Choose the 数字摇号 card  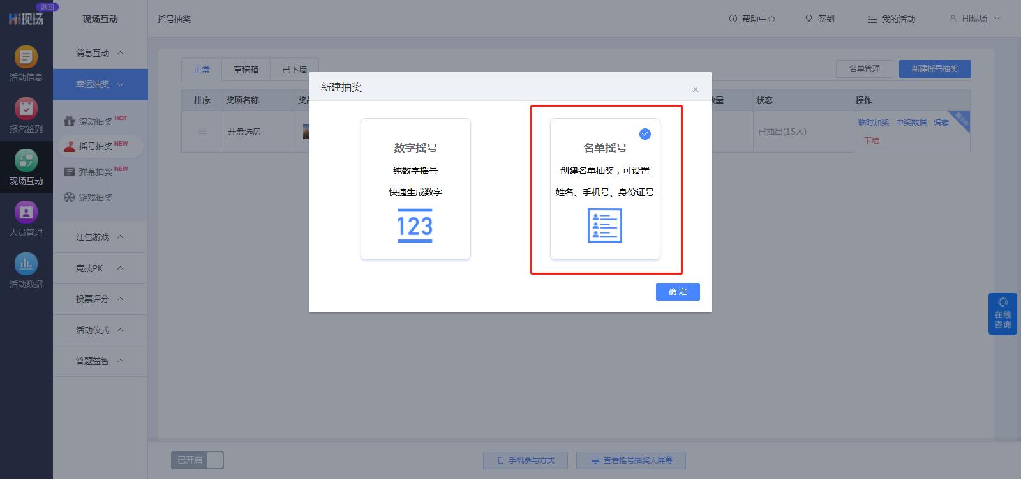(415, 189)
